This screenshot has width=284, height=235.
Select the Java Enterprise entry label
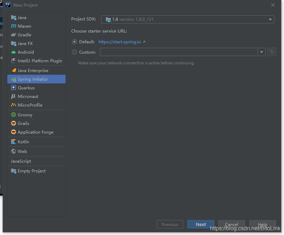coord(33,71)
